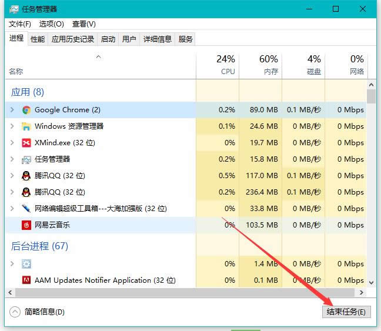Expand the Windows 资源管理器 process group
Screen dimensions: 381x331
tap(12, 126)
